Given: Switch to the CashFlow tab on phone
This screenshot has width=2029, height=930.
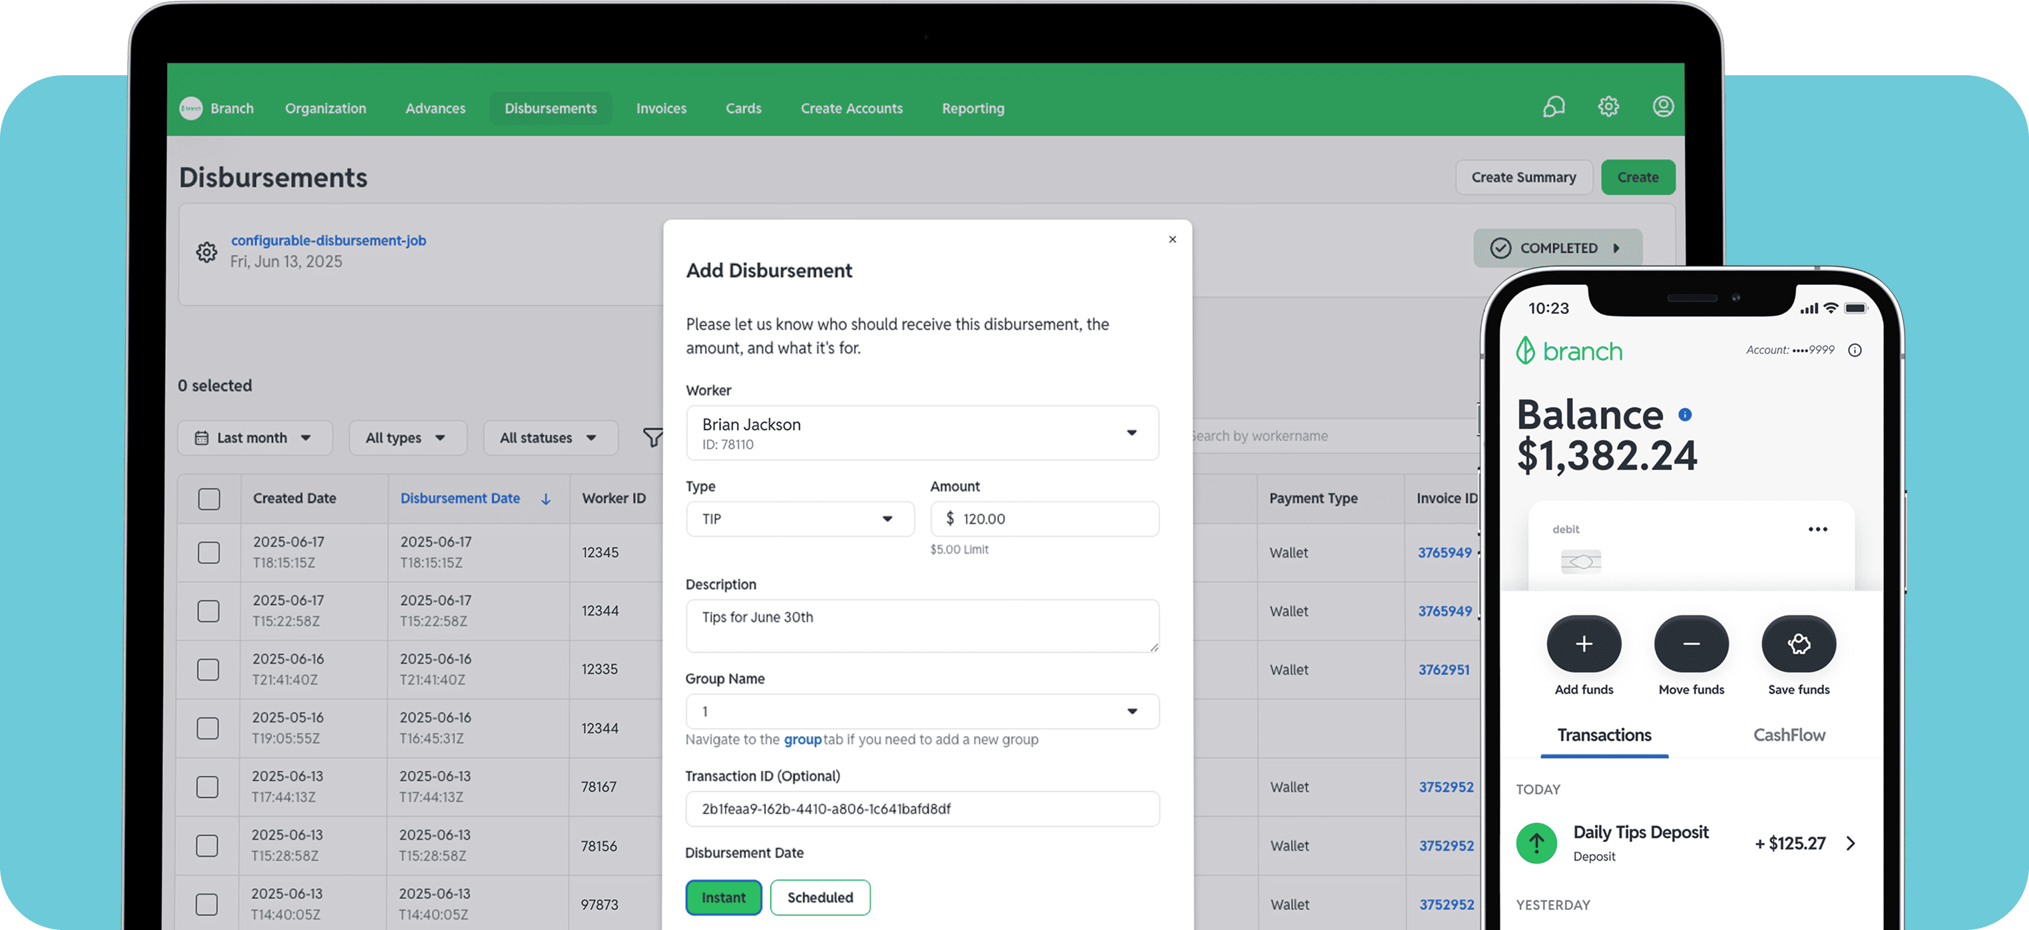Looking at the screenshot, I should click(x=1789, y=735).
